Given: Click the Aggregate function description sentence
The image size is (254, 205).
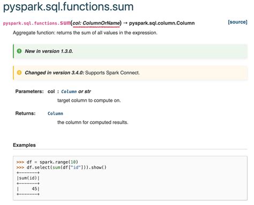Looking at the screenshot, I should [85, 33].
